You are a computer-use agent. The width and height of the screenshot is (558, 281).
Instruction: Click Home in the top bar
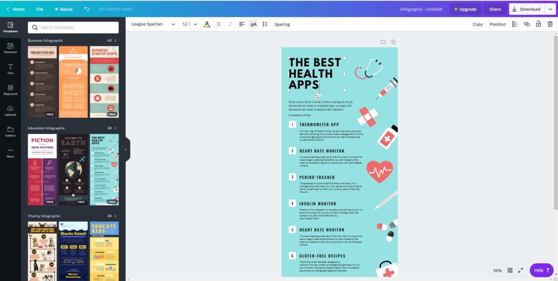16,9
